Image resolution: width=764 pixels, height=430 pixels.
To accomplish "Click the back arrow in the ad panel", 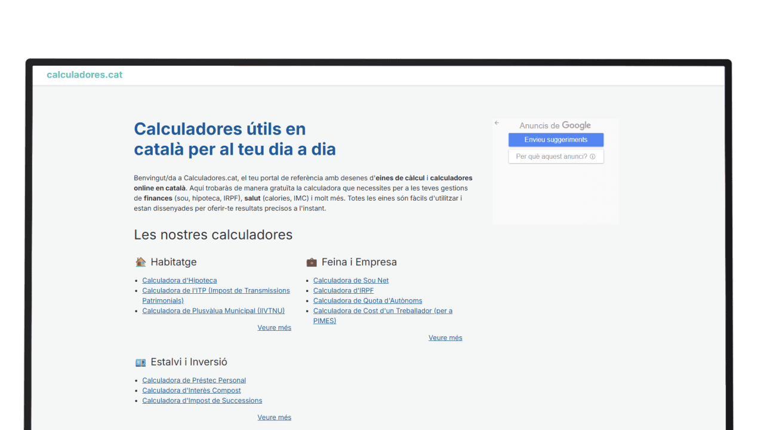I will point(497,123).
